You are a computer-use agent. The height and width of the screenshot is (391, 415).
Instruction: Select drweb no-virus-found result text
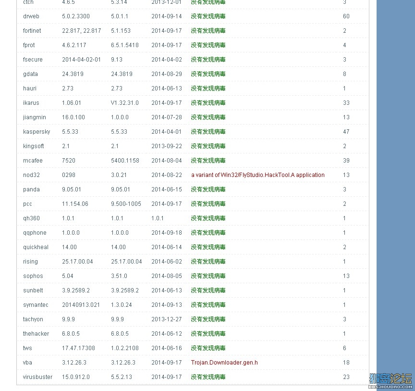coord(208,16)
